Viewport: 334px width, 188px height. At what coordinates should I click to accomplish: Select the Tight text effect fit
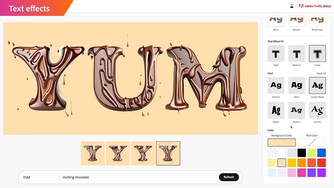[x=276, y=54]
